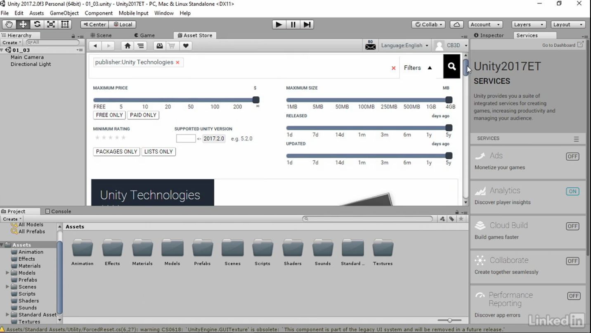Switch to the Inspector tab
The height and width of the screenshot is (333, 591).
click(x=489, y=36)
